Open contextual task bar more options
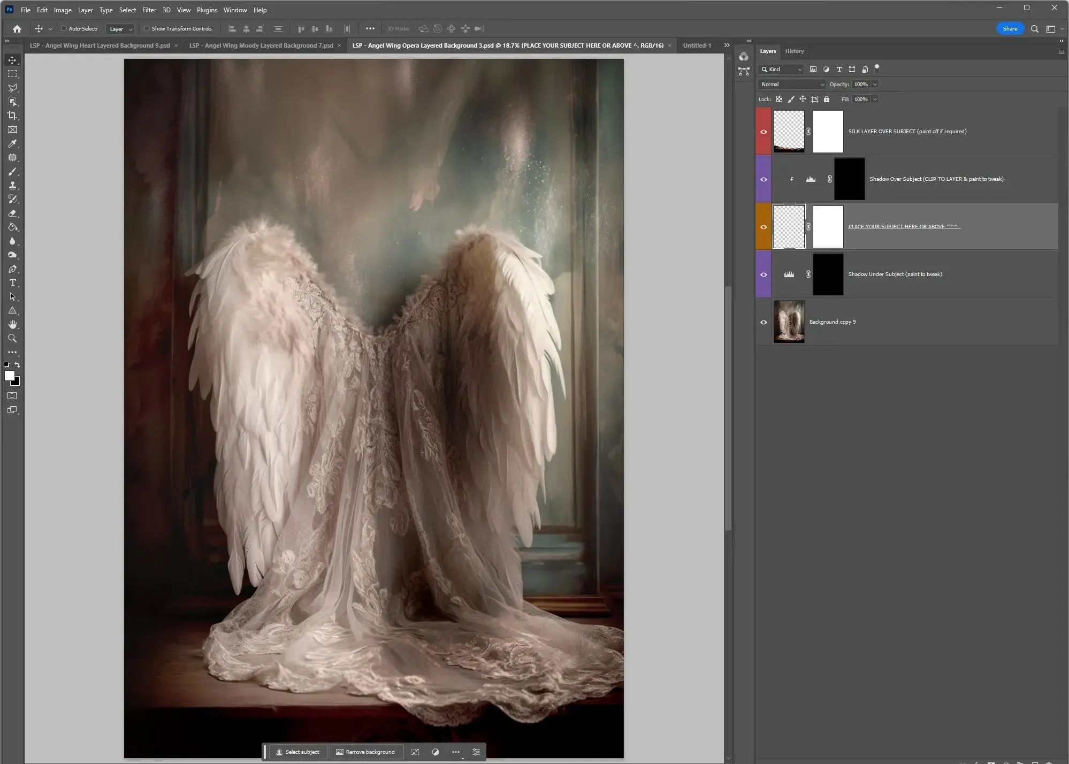Viewport: 1069px width, 764px height. click(x=455, y=752)
